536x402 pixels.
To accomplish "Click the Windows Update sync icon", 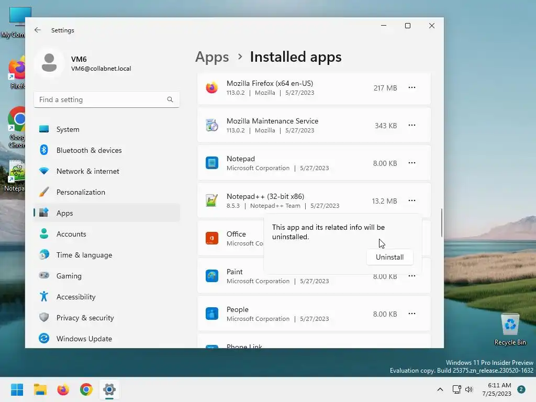I will tap(44, 339).
